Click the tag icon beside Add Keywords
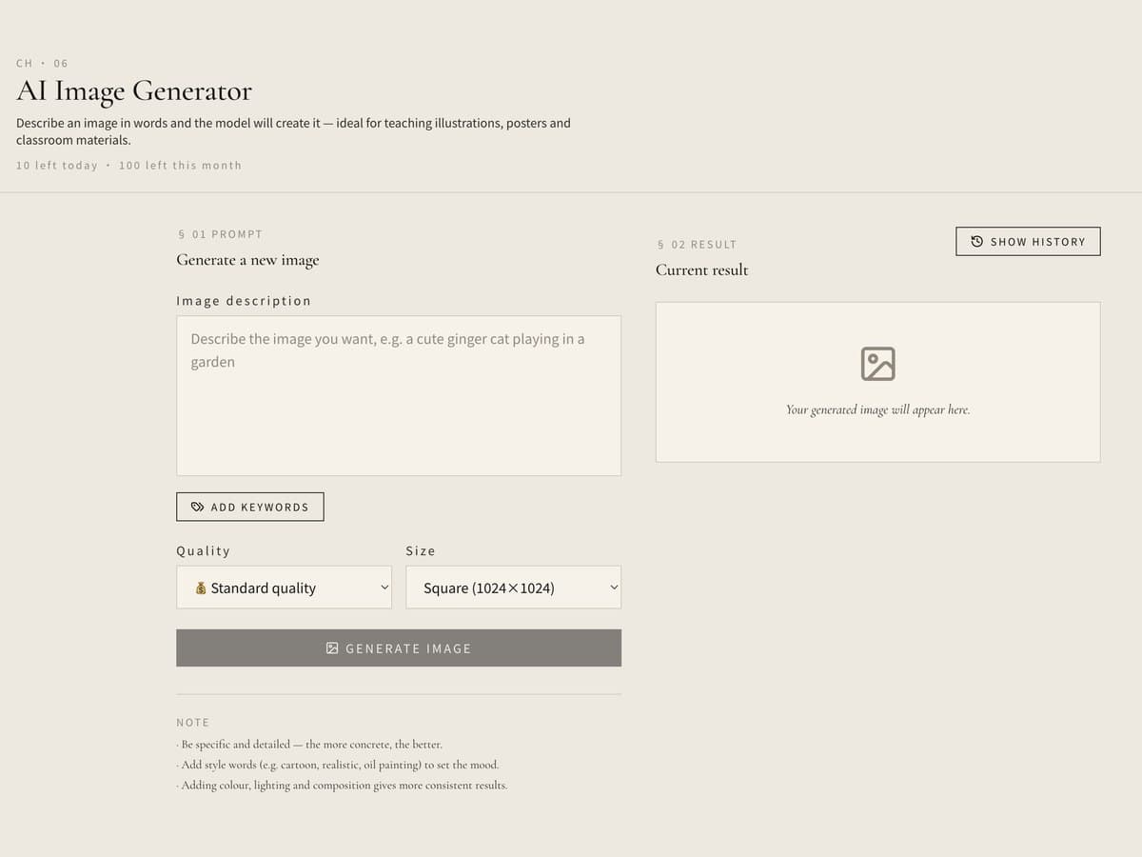 coord(197,508)
